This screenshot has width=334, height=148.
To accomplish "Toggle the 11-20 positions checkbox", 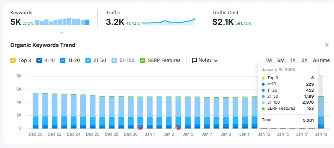I will 62,60.
